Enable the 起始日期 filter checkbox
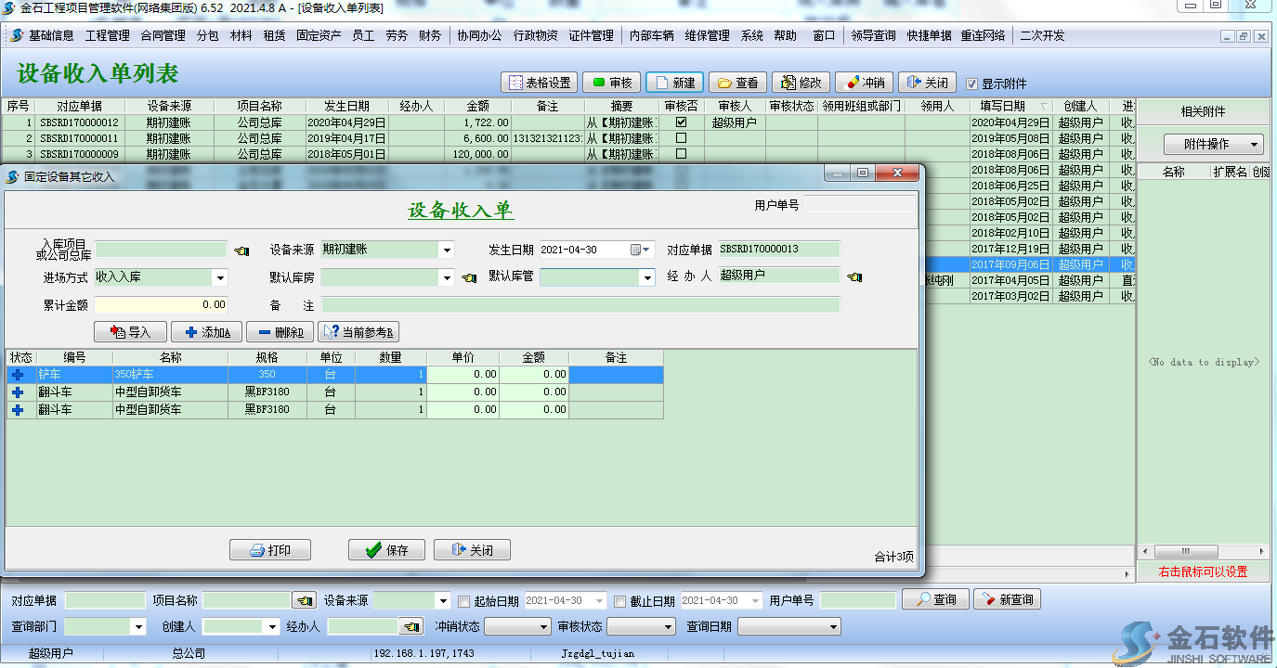This screenshot has width=1277, height=668. coord(464,600)
